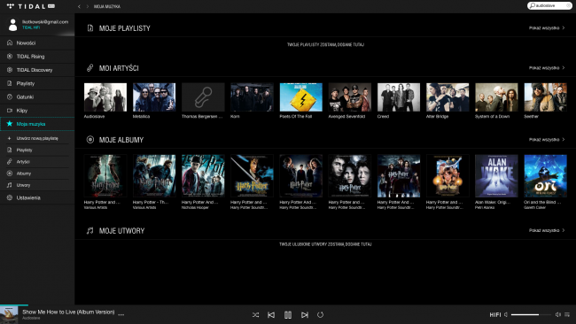Open Creed artist thumbnail
The image size is (576, 324).
click(399, 97)
